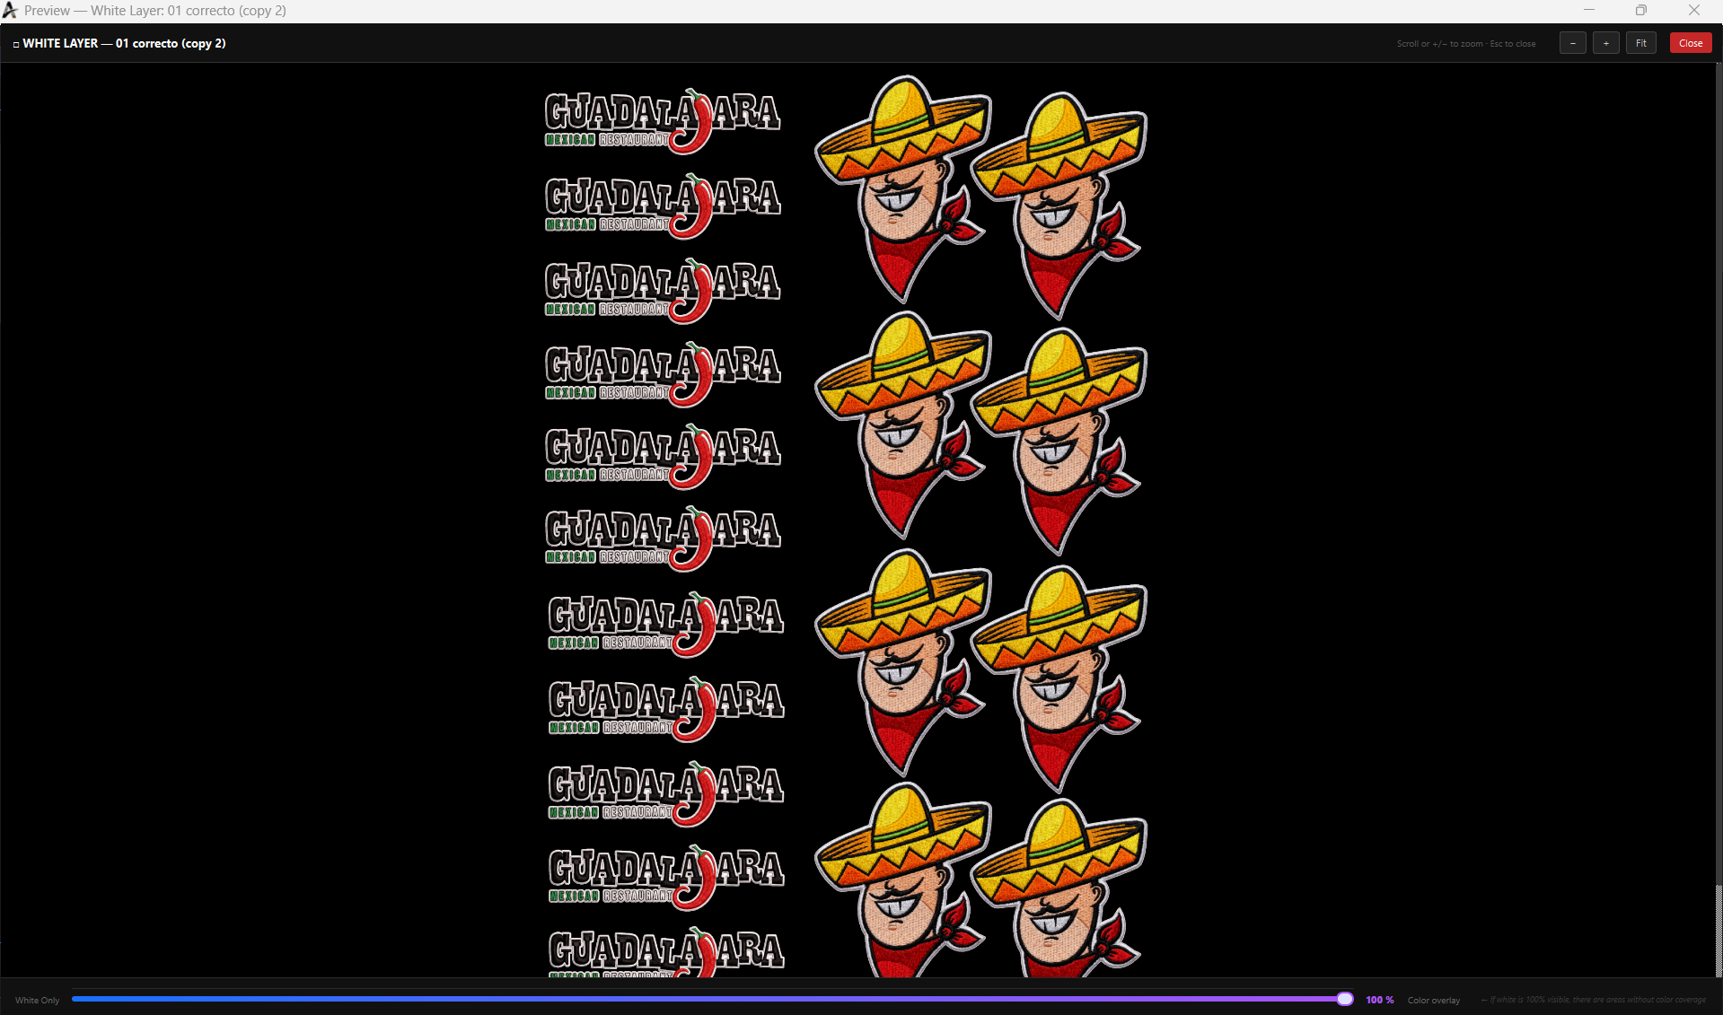Minimize the Preview window
This screenshot has width=1723, height=1015.
[1588, 11]
